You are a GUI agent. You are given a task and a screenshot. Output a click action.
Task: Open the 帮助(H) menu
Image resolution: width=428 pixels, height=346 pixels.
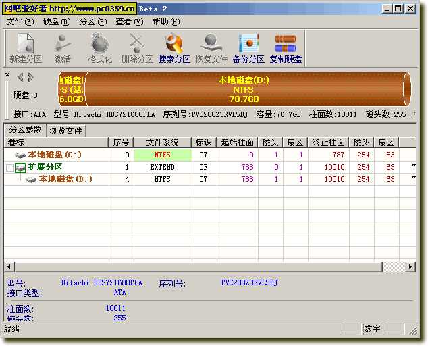pos(166,22)
